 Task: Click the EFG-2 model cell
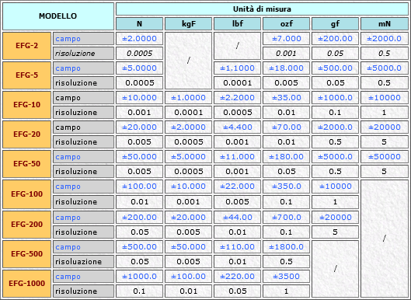[26, 46]
